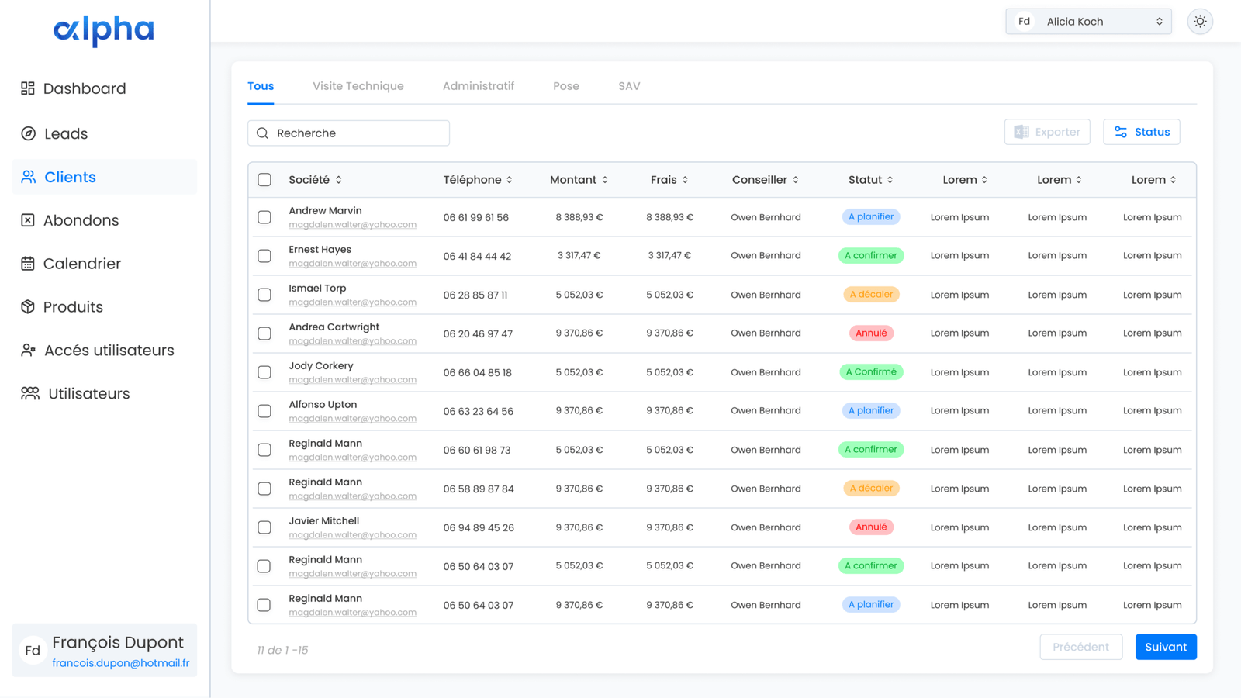
Task: Check the row checkbox for Javier Mitchell
Action: click(264, 527)
